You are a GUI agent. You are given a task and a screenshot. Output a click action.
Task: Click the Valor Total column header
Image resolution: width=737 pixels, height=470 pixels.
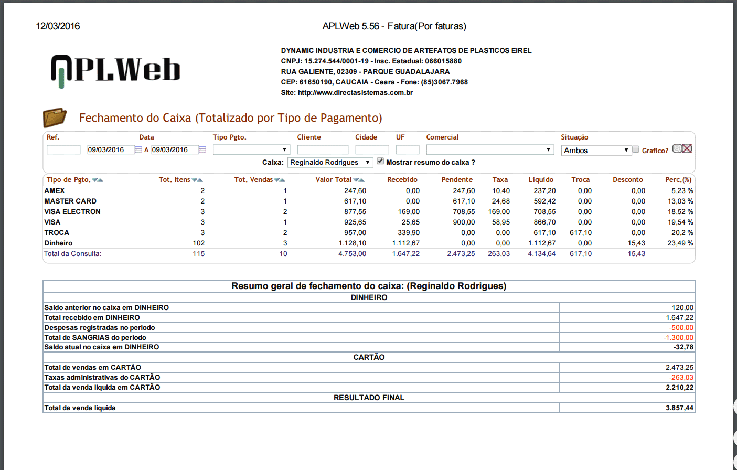[334, 180]
